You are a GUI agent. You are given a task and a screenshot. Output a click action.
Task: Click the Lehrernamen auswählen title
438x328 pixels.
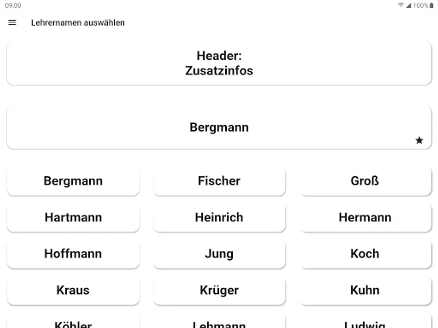click(x=78, y=23)
